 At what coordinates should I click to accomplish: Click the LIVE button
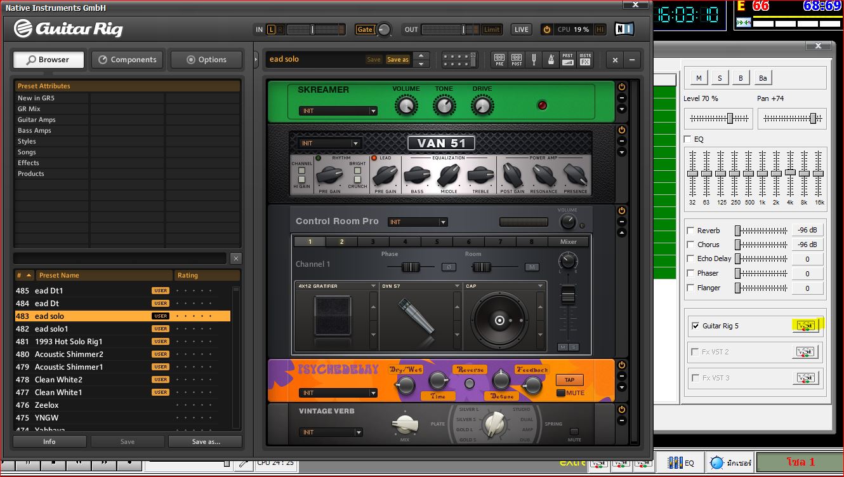(x=521, y=29)
